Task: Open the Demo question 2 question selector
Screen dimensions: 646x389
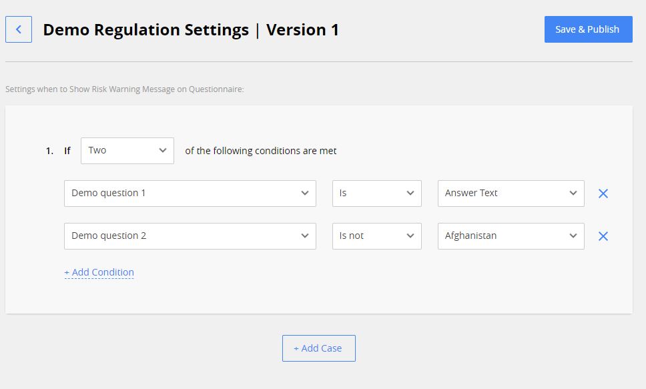Action: pos(190,236)
